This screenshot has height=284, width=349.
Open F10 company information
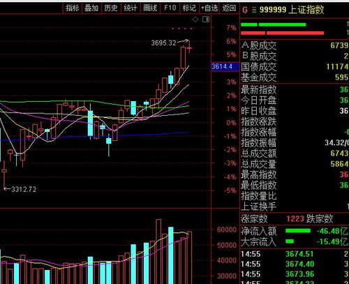point(170,8)
